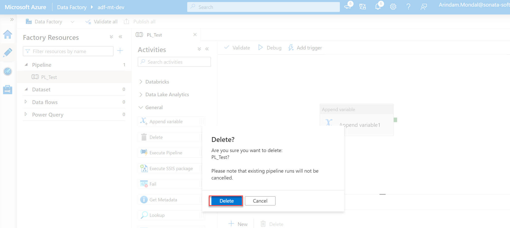
Task: Collapse the General activity group
Action: 141,107
